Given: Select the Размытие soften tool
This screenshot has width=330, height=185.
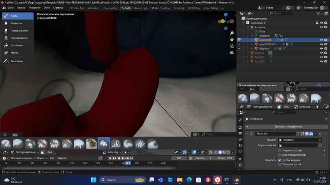Looking at the screenshot, I should click(x=18, y=23).
